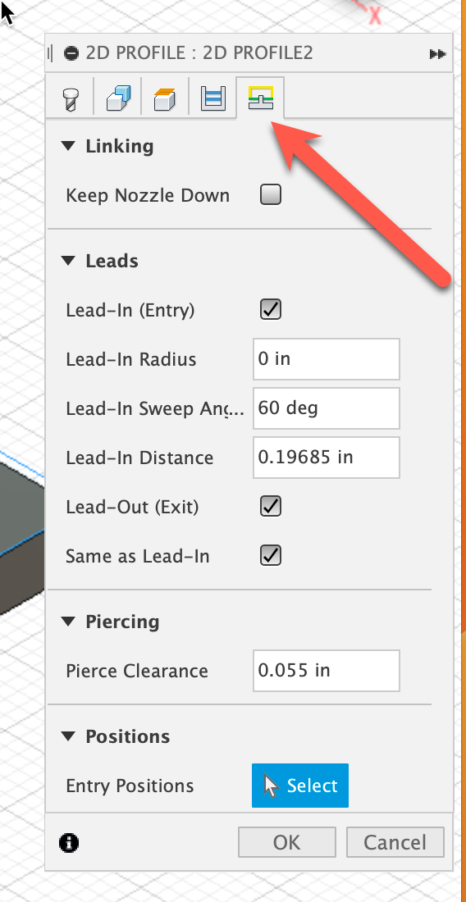Uncheck the Lead-Out (Exit) checkbox
The height and width of the screenshot is (902, 466).
271,506
